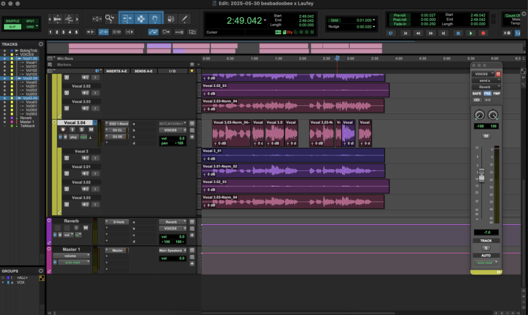Click the Record button in transport
528x315 pixels.
coord(483,33)
